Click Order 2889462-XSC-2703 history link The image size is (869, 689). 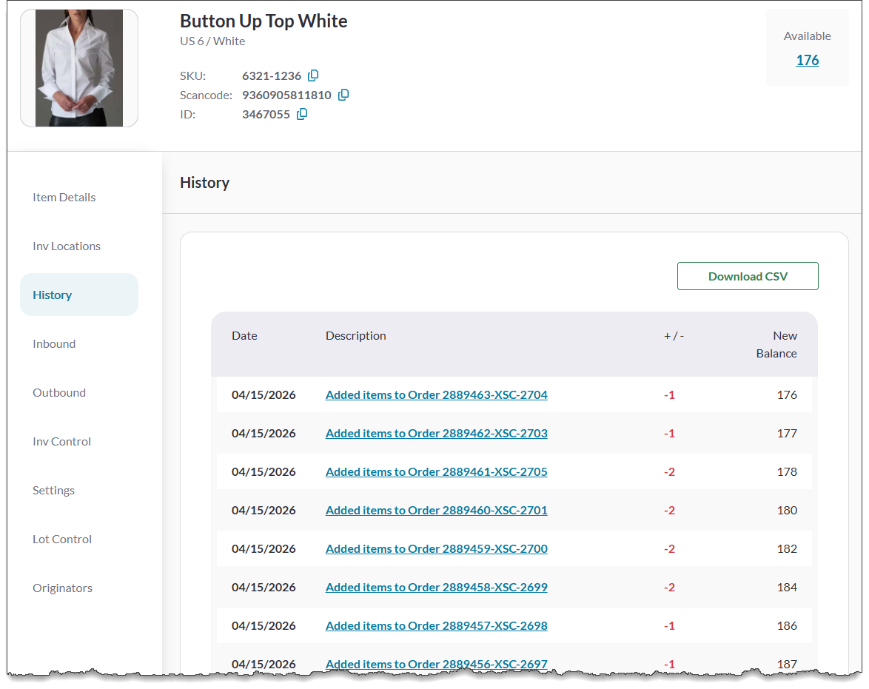tap(437, 433)
